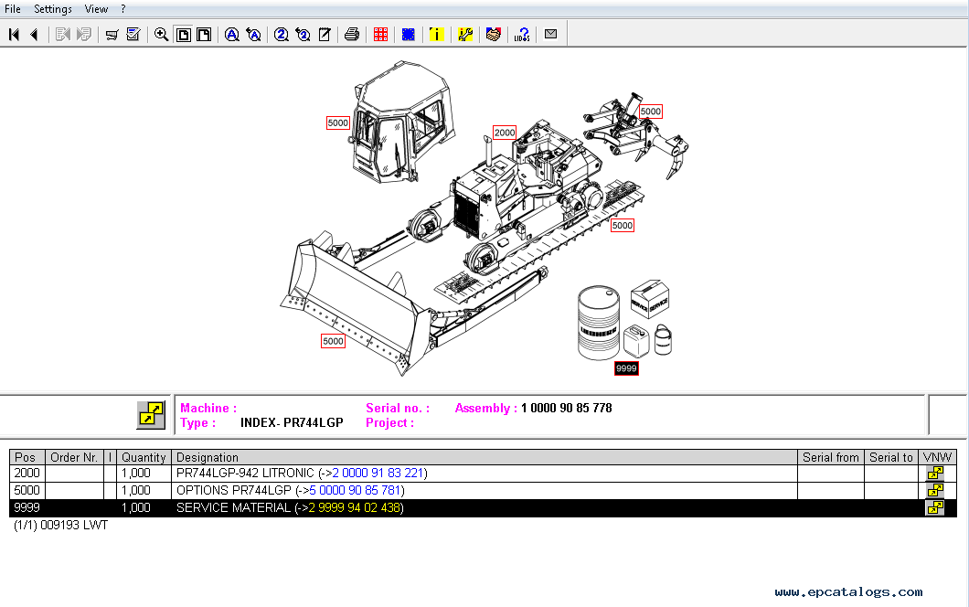Open the shopping cart icon in the toolbar
The height and width of the screenshot is (607, 969).
tap(112, 35)
